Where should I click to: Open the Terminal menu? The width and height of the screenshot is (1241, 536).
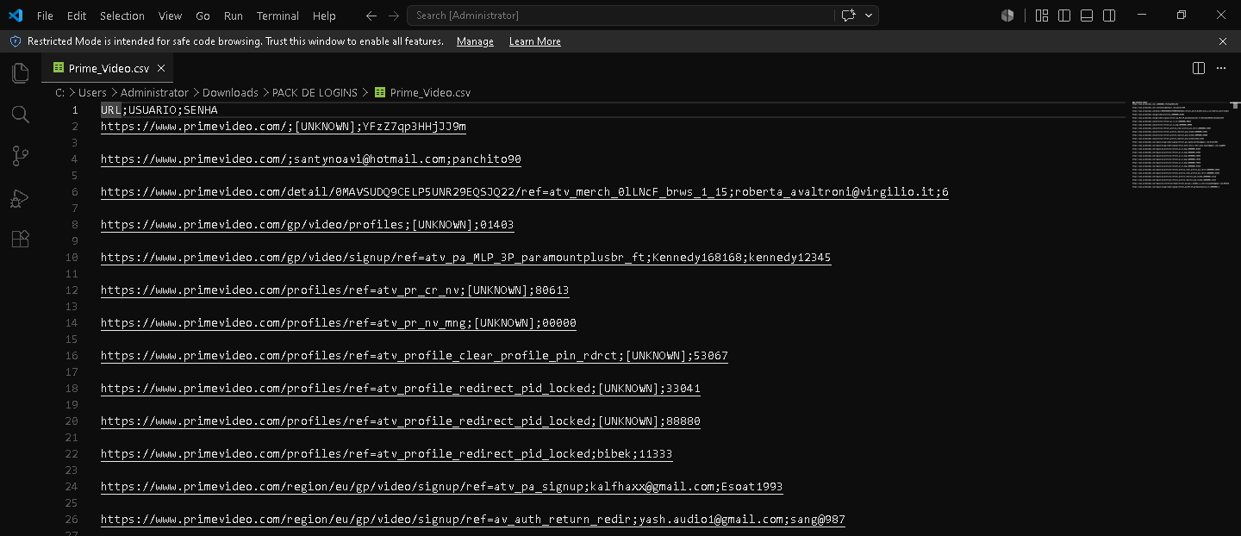coord(278,16)
